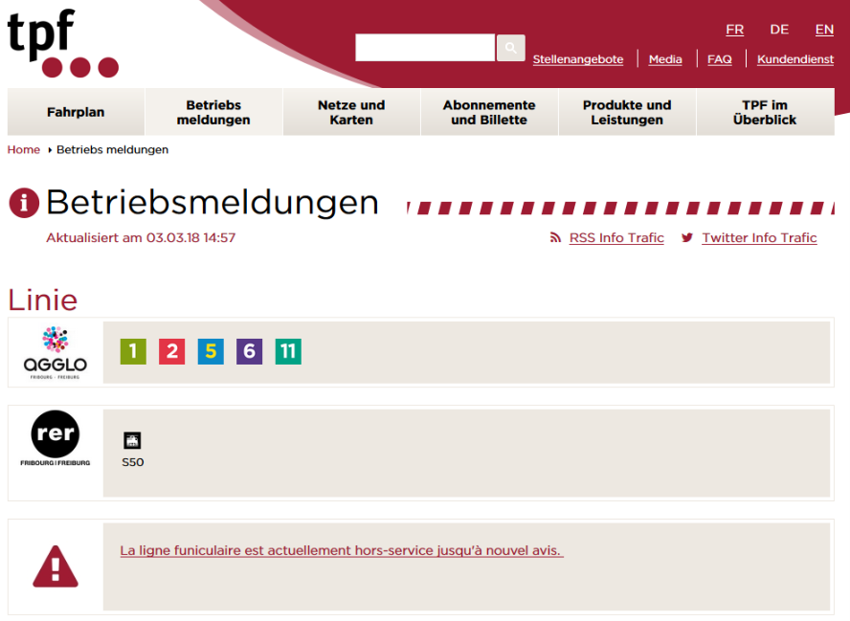
Task: Click the tpf logo
Action: coord(61,44)
